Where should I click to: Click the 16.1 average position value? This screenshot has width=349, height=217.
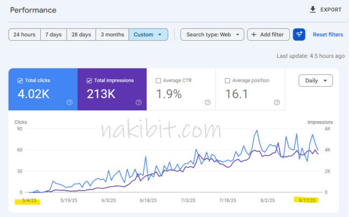coord(237,94)
